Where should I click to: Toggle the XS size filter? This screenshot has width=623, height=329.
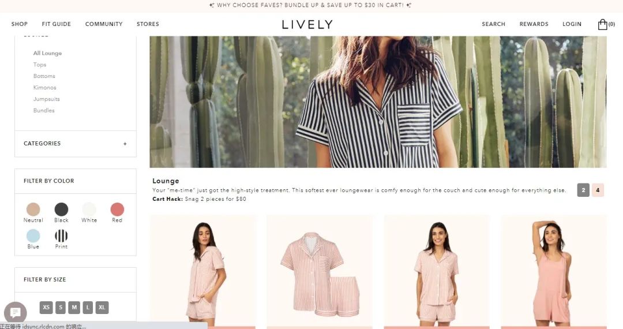(46, 307)
